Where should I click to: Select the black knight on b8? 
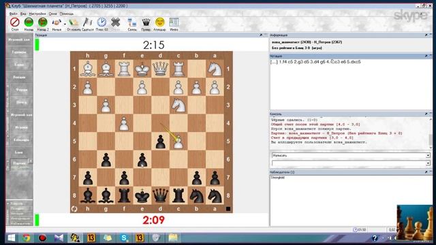tap(197, 195)
